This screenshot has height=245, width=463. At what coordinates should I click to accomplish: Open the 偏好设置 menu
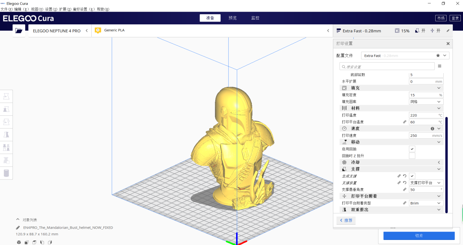[84, 9]
